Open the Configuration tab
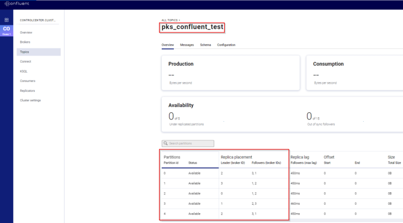This screenshot has height=223, width=403. pyautogui.click(x=226, y=45)
